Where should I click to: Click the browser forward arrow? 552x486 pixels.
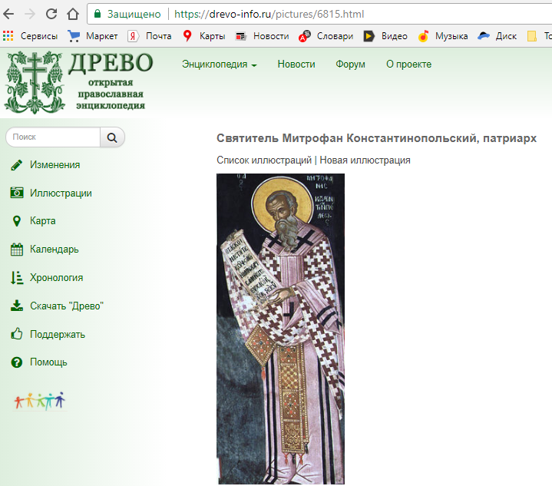point(30,14)
